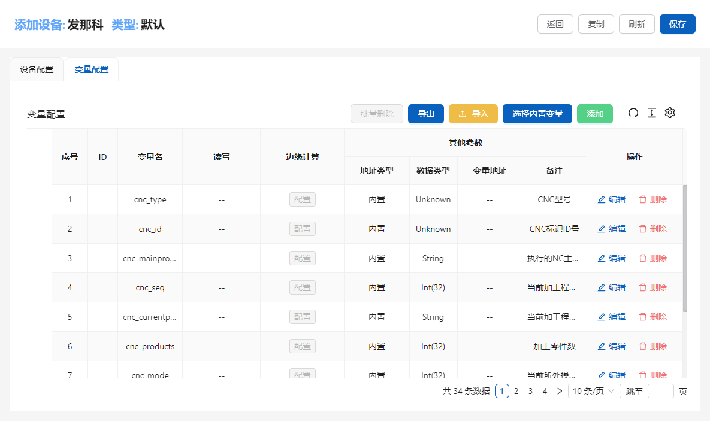Open the row density height icon
The height and width of the screenshot is (421, 710).
pyautogui.click(x=652, y=113)
